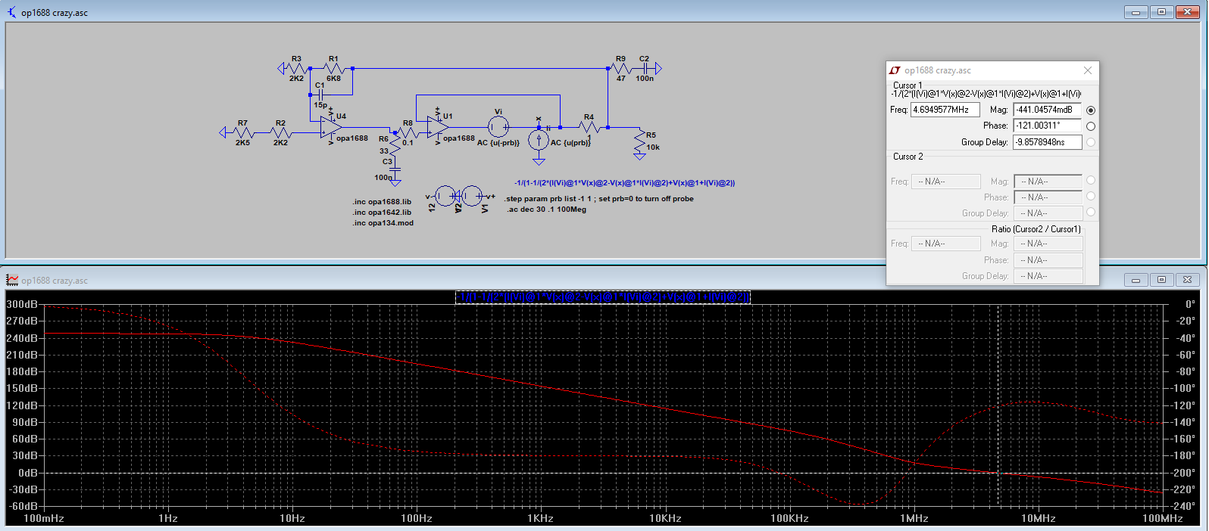Click trace label at top of plot
The image size is (1209, 531).
[x=603, y=297]
